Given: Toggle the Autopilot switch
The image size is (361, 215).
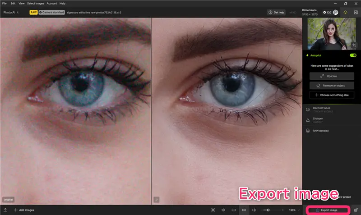Looking at the screenshot, I should point(353,55).
